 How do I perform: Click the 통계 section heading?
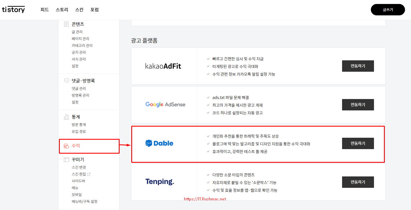tap(76, 117)
